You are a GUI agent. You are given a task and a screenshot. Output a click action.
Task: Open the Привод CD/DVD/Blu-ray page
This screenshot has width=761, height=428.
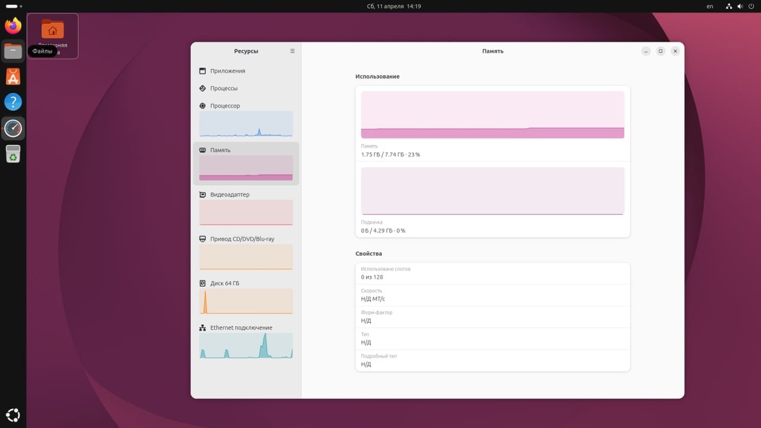[x=246, y=252]
